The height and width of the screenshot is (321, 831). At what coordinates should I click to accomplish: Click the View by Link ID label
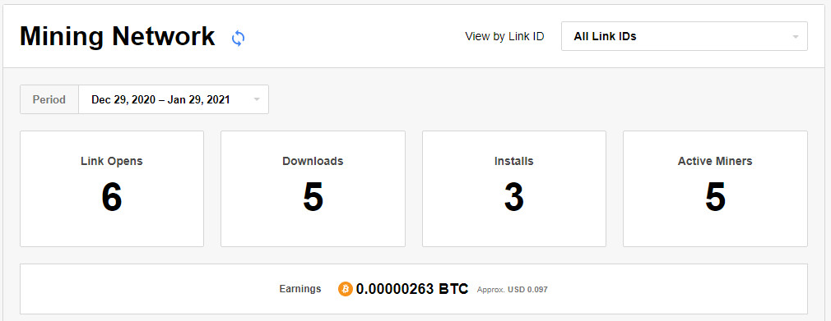tap(504, 36)
